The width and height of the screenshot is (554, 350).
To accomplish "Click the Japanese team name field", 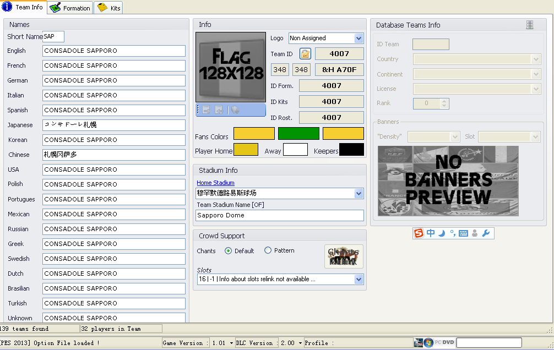I will [114, 125].
